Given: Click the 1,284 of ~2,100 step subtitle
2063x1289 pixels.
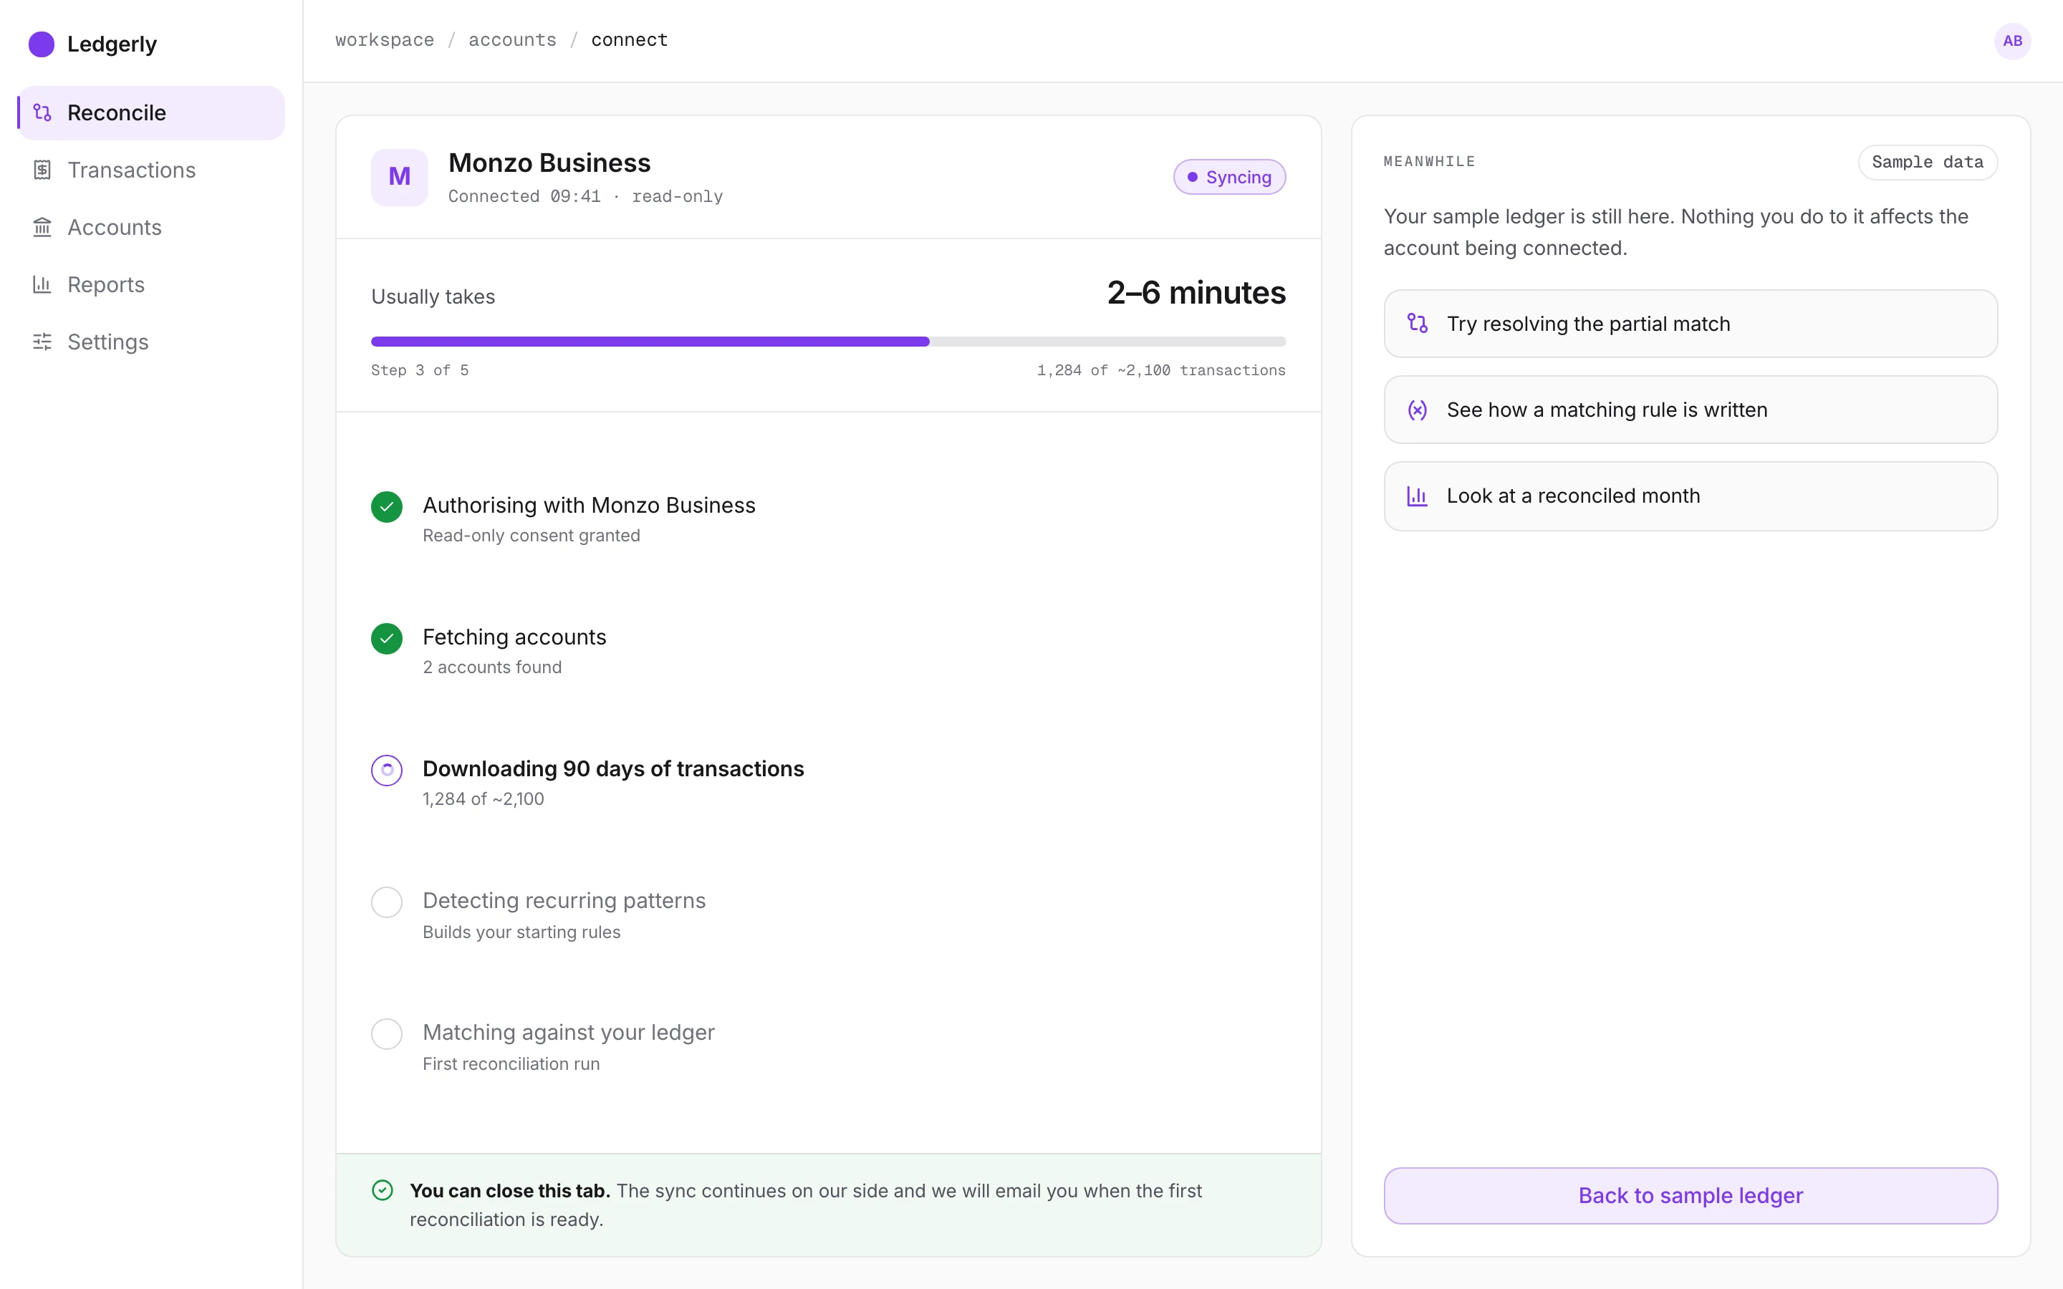Looking at the screenshot, I should click(x=484, y=798).
